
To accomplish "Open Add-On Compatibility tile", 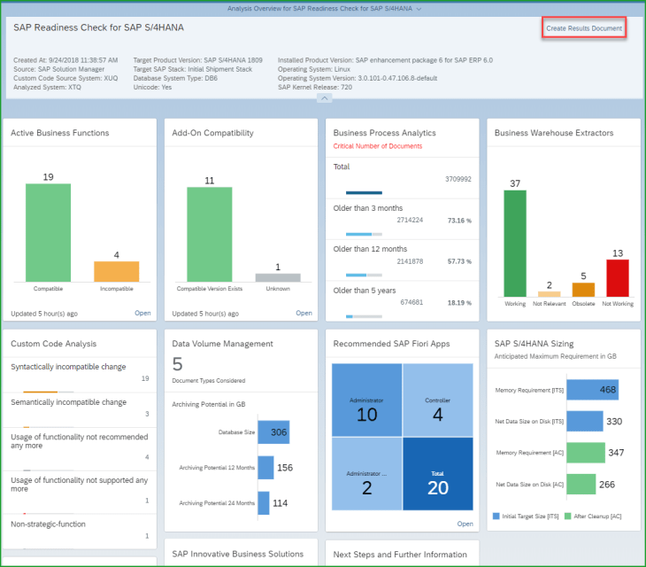I will [304, 313].
